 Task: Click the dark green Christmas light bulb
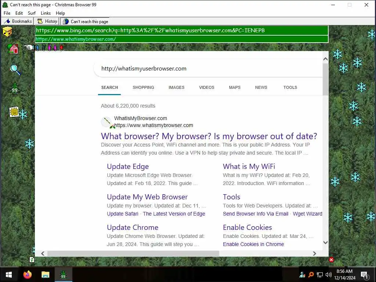point(43,48)
